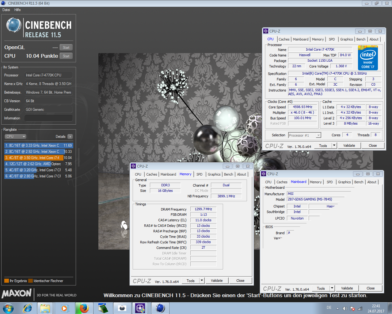Click Close button in Memory window

[x=240, y=281]
